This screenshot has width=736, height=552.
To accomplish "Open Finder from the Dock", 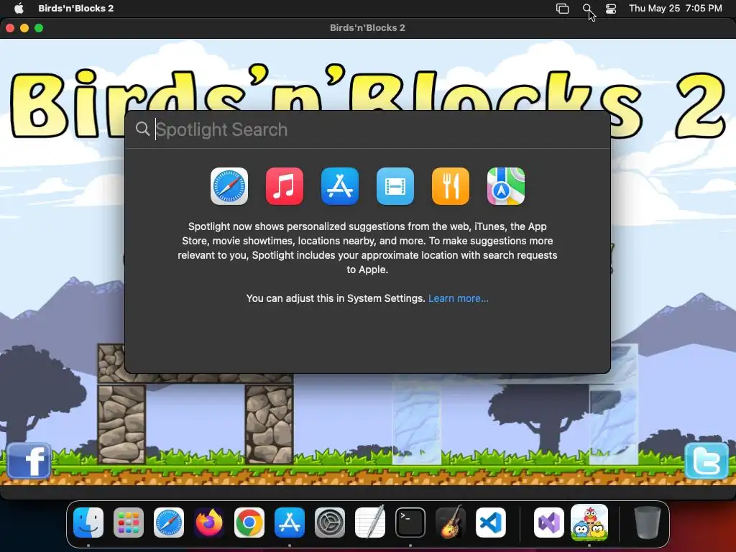I will coord(88,523).
